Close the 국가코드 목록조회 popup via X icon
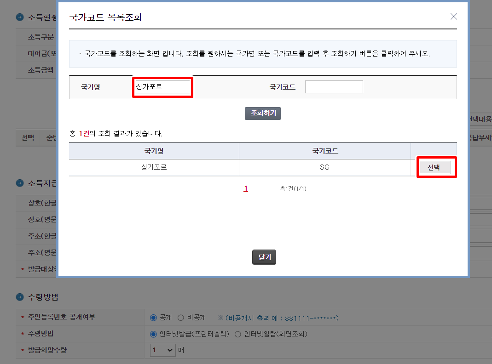This screenshot has width=492, height=364. pyautogui.click(x=453, y=16)
